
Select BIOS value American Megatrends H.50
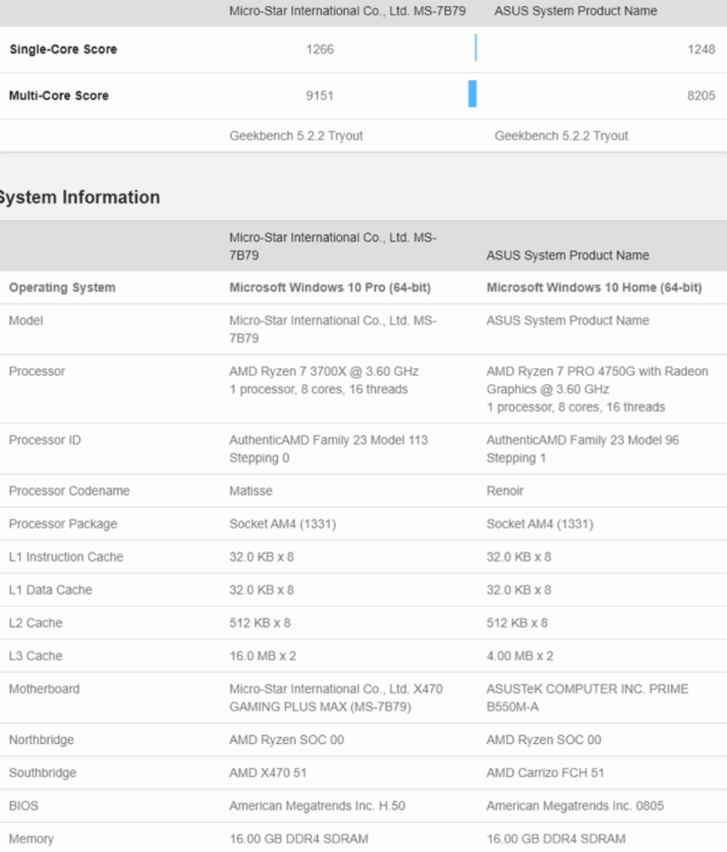pyautogui.click(x=317, y=806)
